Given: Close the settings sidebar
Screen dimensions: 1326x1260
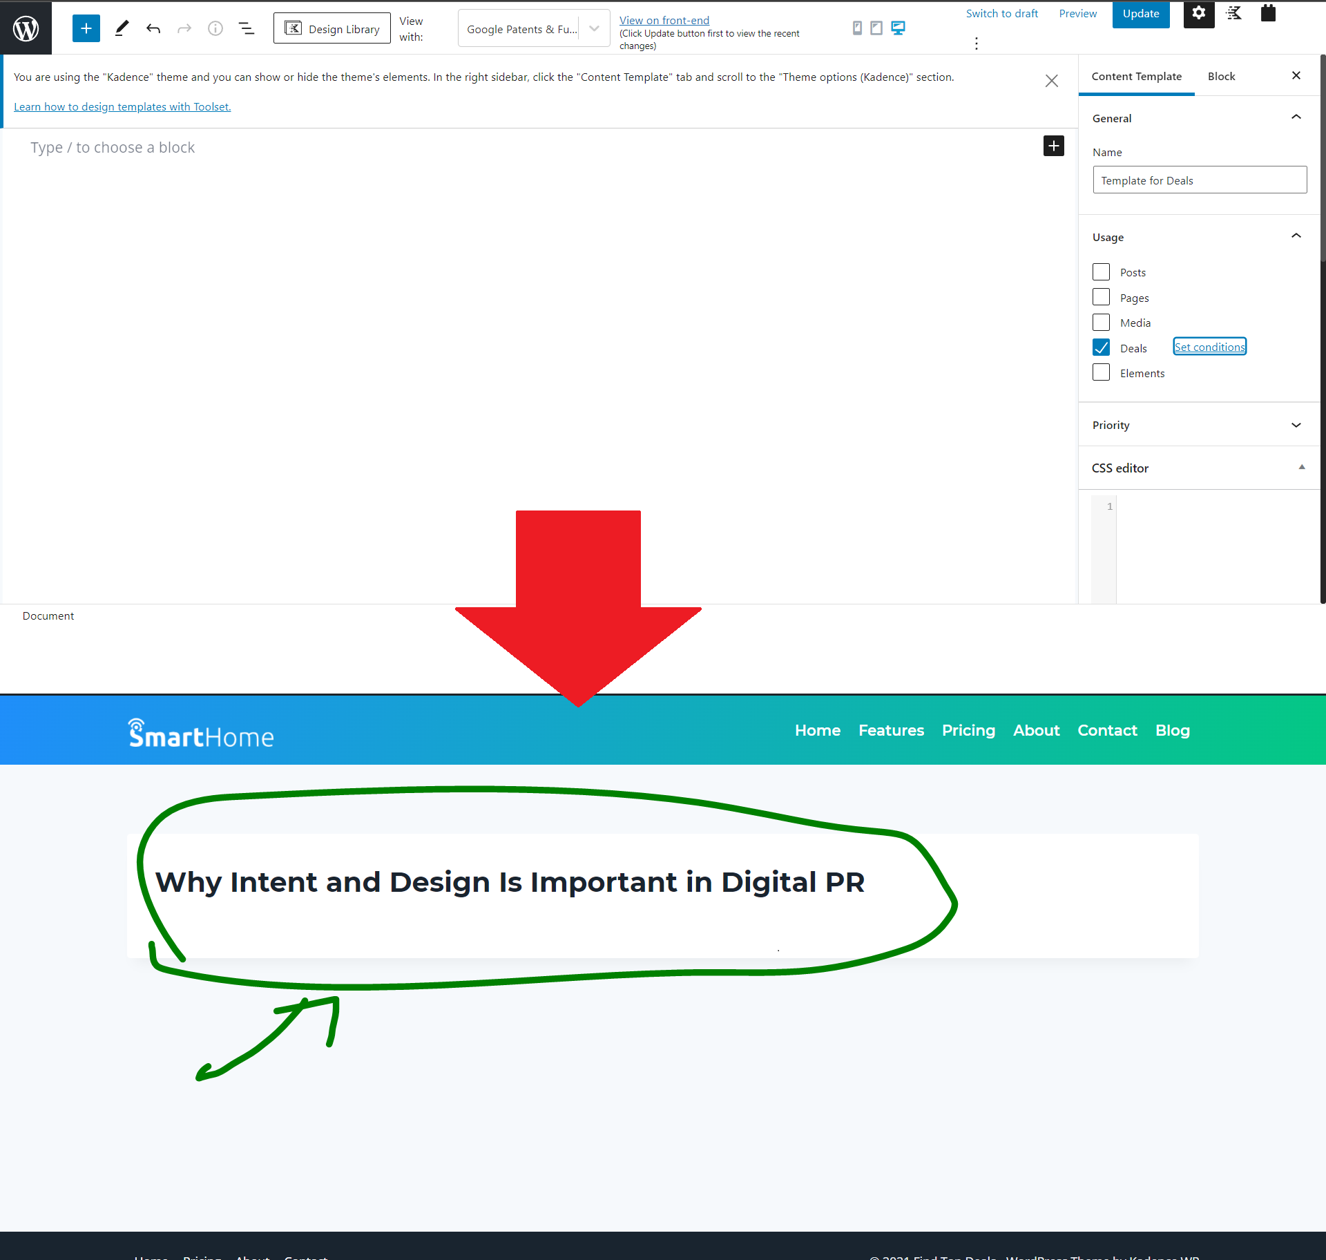Looking at the screenshot, I should click(x=1296, y=75).
